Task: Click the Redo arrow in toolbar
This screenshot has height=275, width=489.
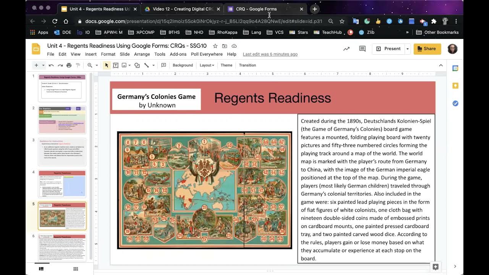Action: [60, 65]
